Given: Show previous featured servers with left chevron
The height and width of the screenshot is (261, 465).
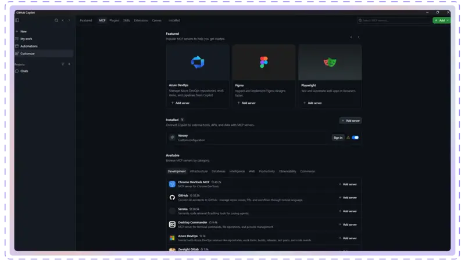Looking at the screenshot, I should pyautogui.click(x=351, y=37).
